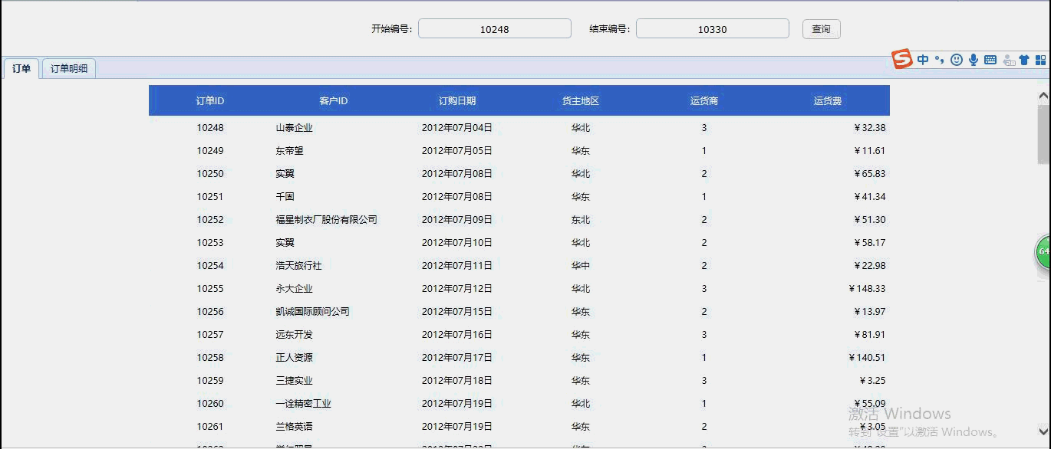The image size is (1051, 449).
Task: Click date 2012年07月15日
Action: tap(457, 312)
